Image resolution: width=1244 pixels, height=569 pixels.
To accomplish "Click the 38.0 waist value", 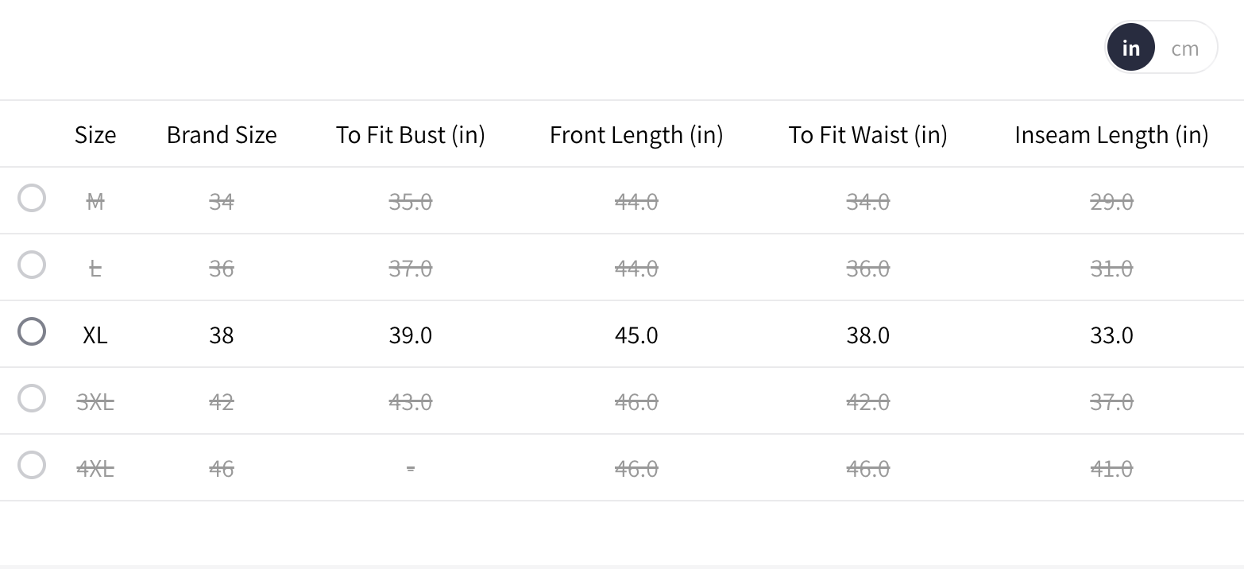I will [867, 335].
